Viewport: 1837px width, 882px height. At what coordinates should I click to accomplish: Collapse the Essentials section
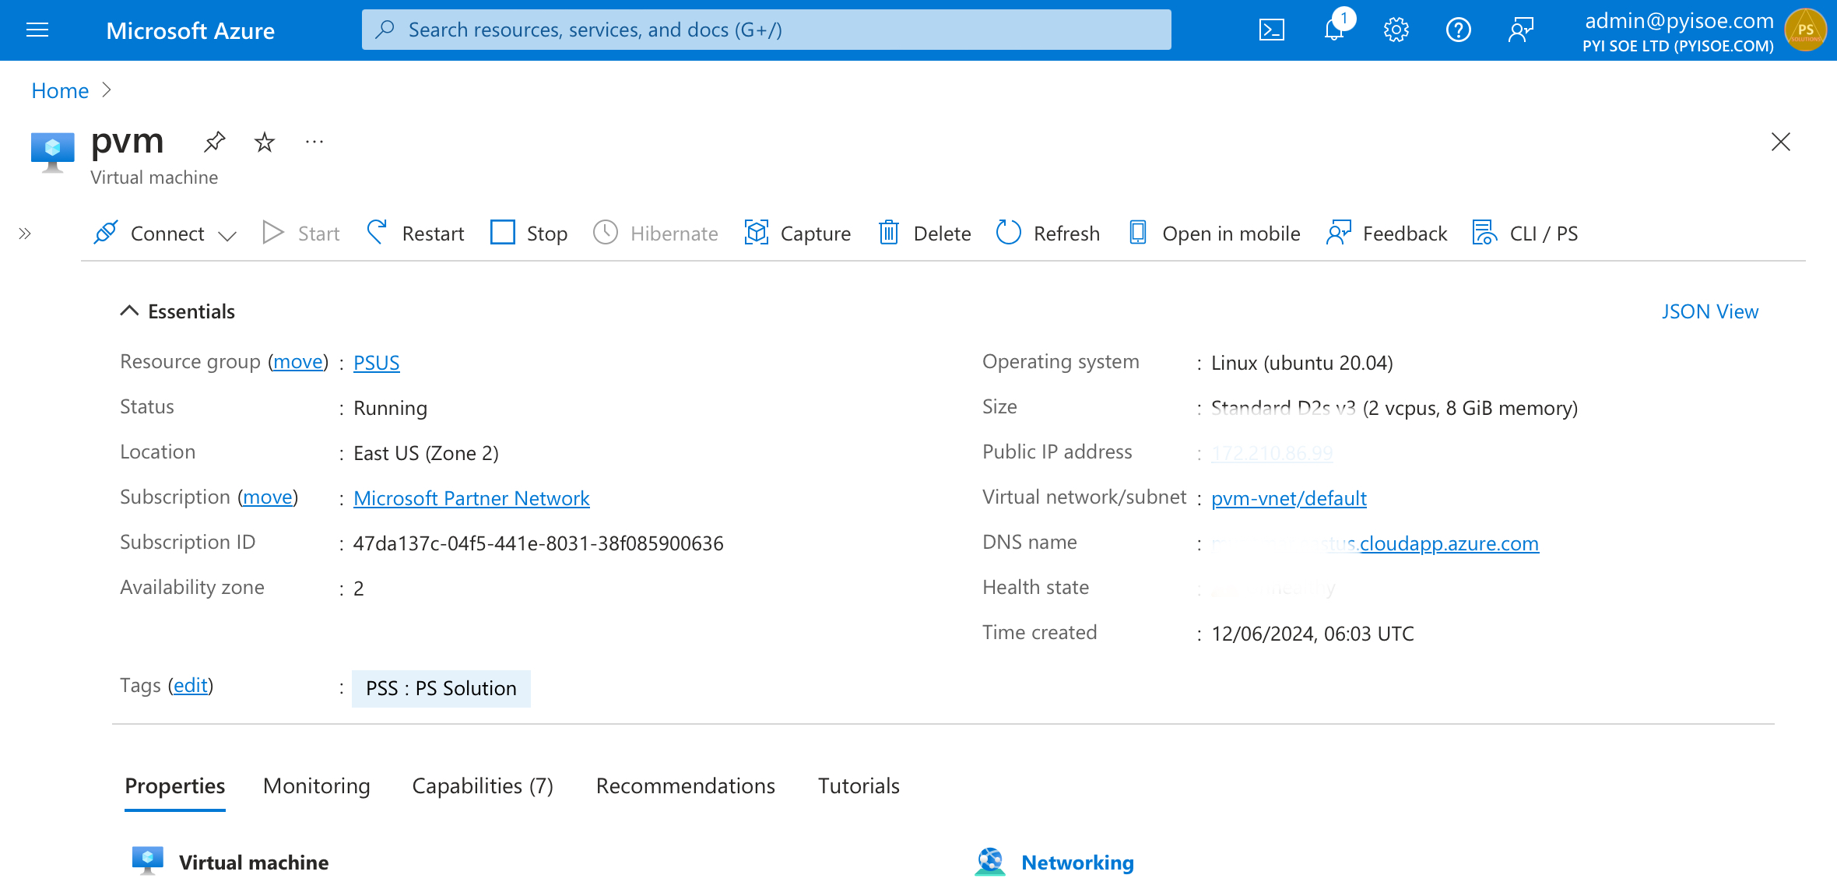[x=177, y=311]
